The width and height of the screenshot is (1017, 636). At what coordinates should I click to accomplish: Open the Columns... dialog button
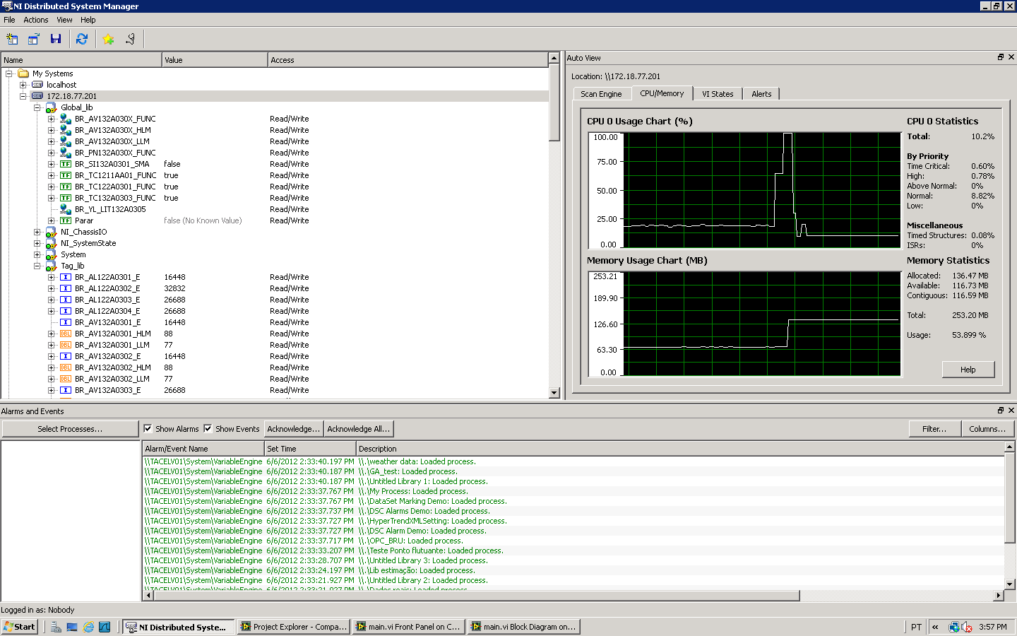(x=987, y=429)
